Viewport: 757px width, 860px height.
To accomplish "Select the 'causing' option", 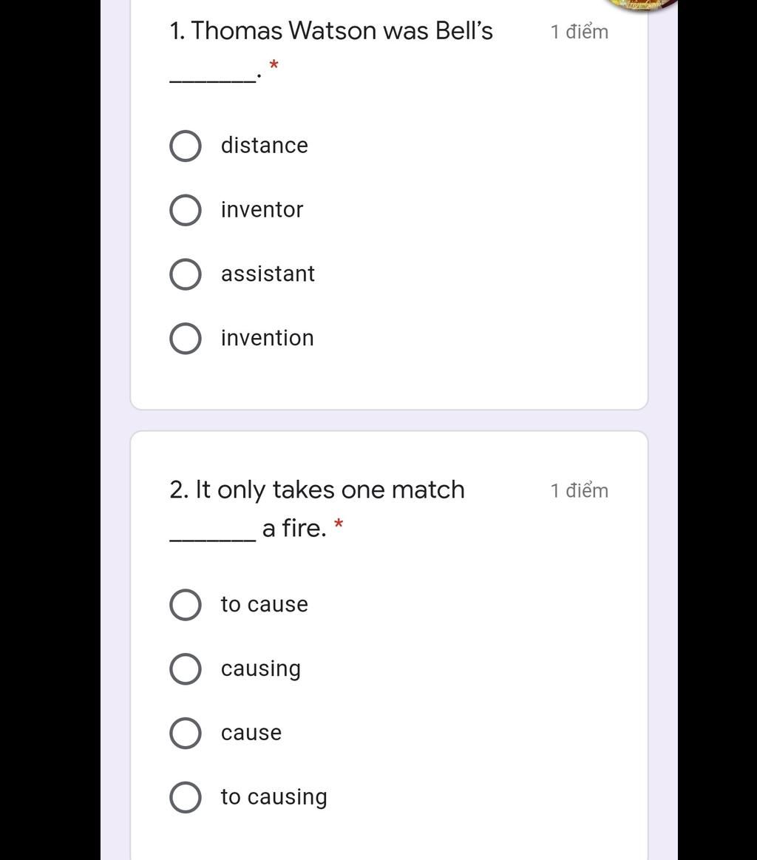I will [x=186, y=669].
